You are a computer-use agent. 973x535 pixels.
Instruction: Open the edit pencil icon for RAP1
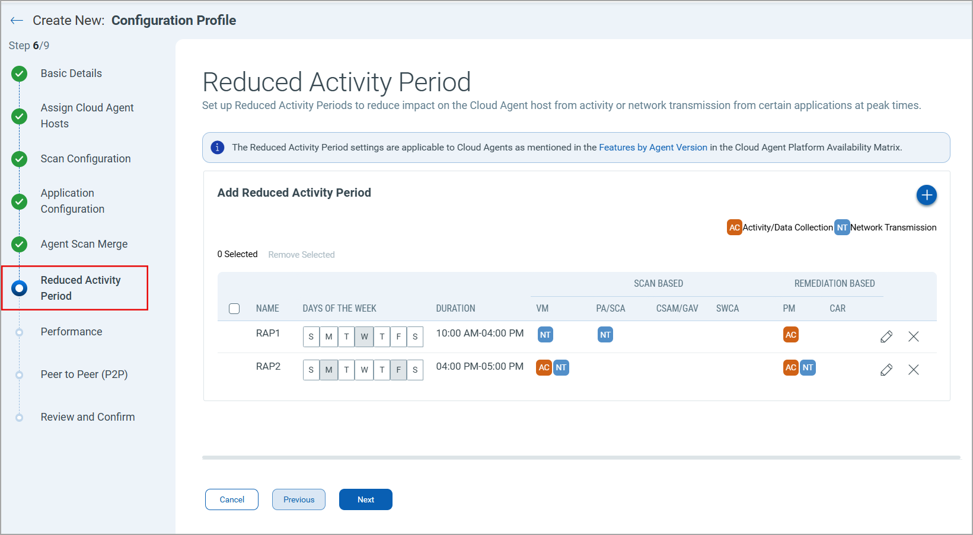pyautogui.click(x=886, y=336)
